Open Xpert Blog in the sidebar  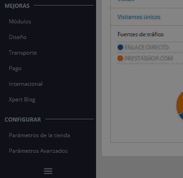point(22,100)
